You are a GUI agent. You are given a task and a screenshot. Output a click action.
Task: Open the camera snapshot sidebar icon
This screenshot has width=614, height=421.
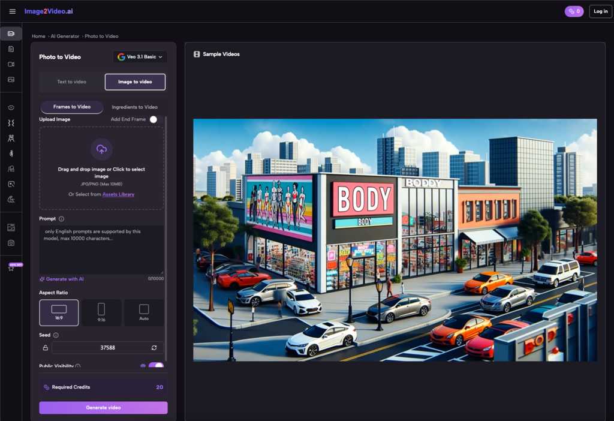(11, 243)
